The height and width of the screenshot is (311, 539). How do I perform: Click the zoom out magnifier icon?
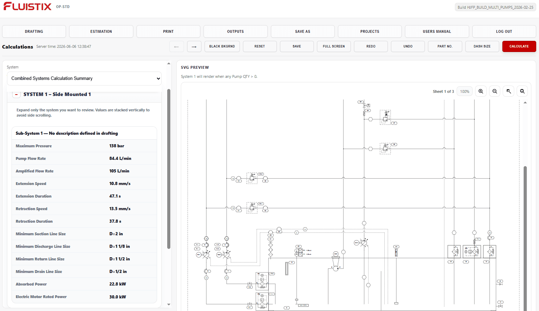[495, 91]
